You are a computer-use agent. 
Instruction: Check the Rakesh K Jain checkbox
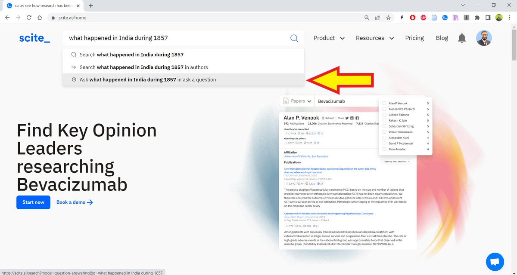(x=384, y=121)
